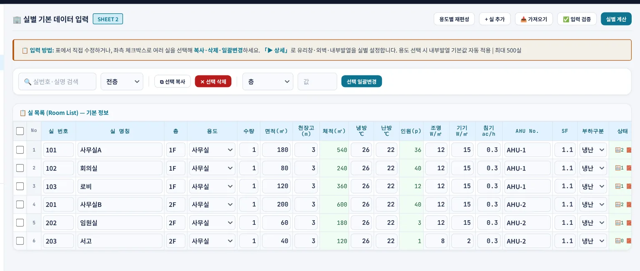Check the box for room 202 임원실
Viewport: 640px width, 271px height.
point(20,223)
